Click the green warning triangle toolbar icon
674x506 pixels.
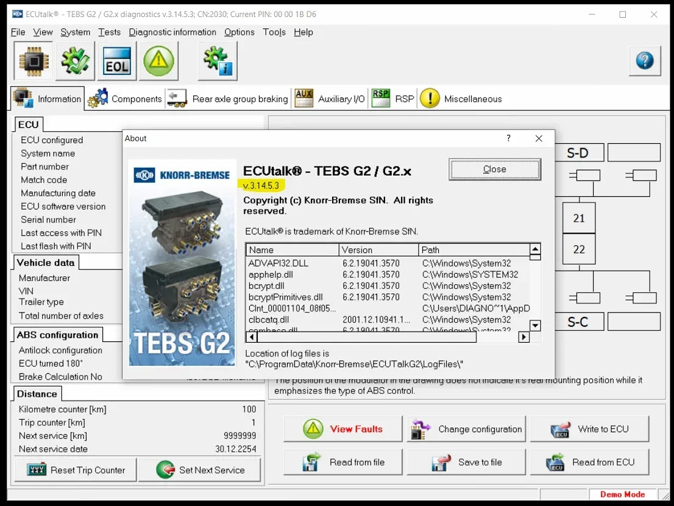tap(158, 62)
